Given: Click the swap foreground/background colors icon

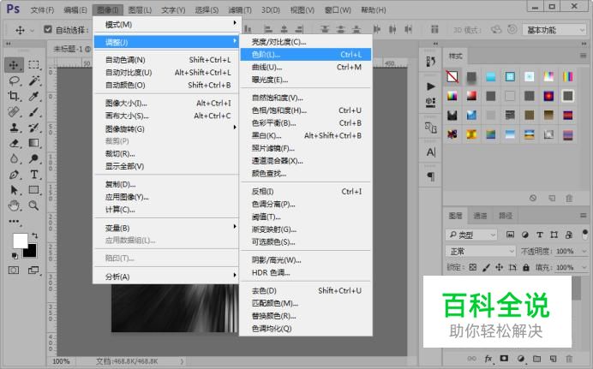Looking at the screenshot, I should tap(35, 235).
